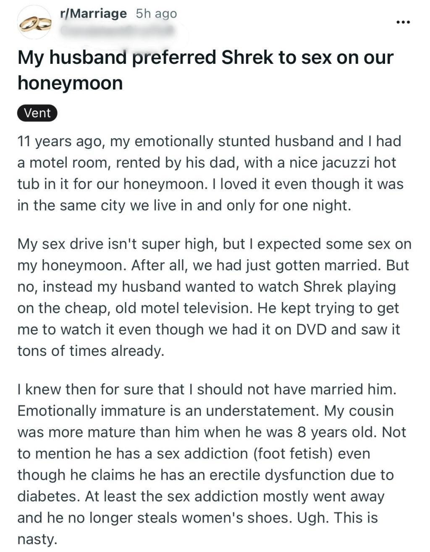Filter posts by the Vent flair tag

click(37, 113)
